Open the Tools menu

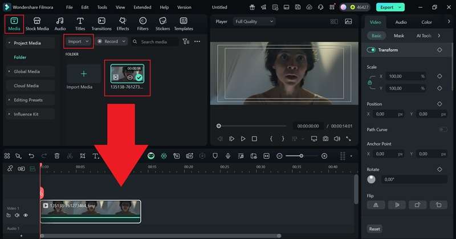click(x=102, y=7)
